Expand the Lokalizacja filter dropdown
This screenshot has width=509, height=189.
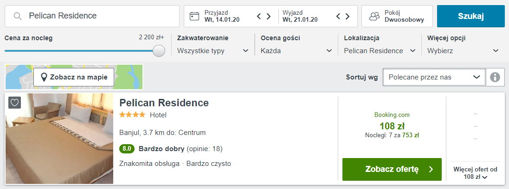coord(380,51)
